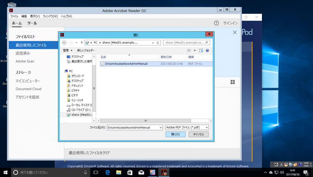313x177 pixels.
Task: Click the OneDrive cloud tray icon
Action: (271, 172)
